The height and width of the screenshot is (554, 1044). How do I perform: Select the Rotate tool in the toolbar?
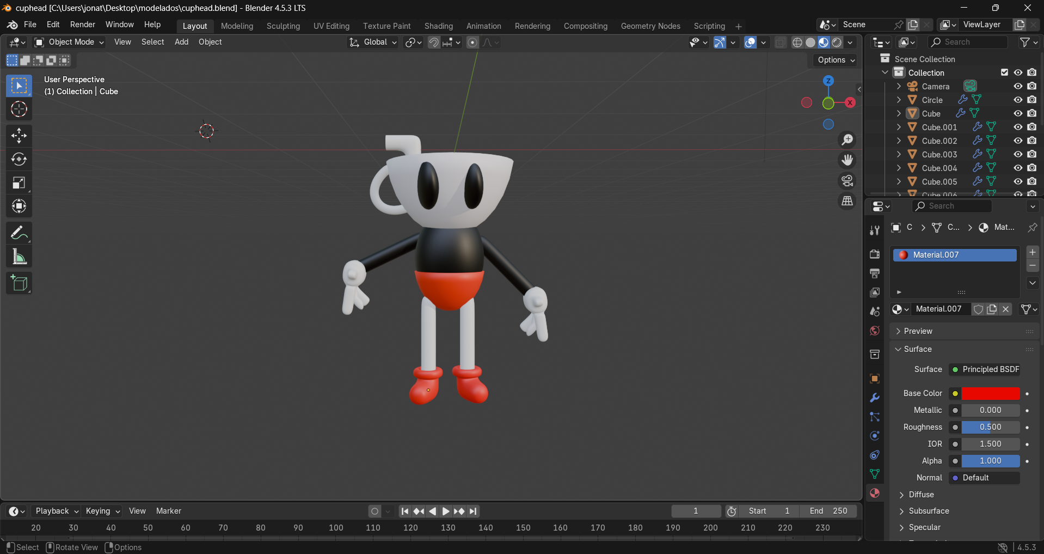pyautogui.click(x=19, y=159)
